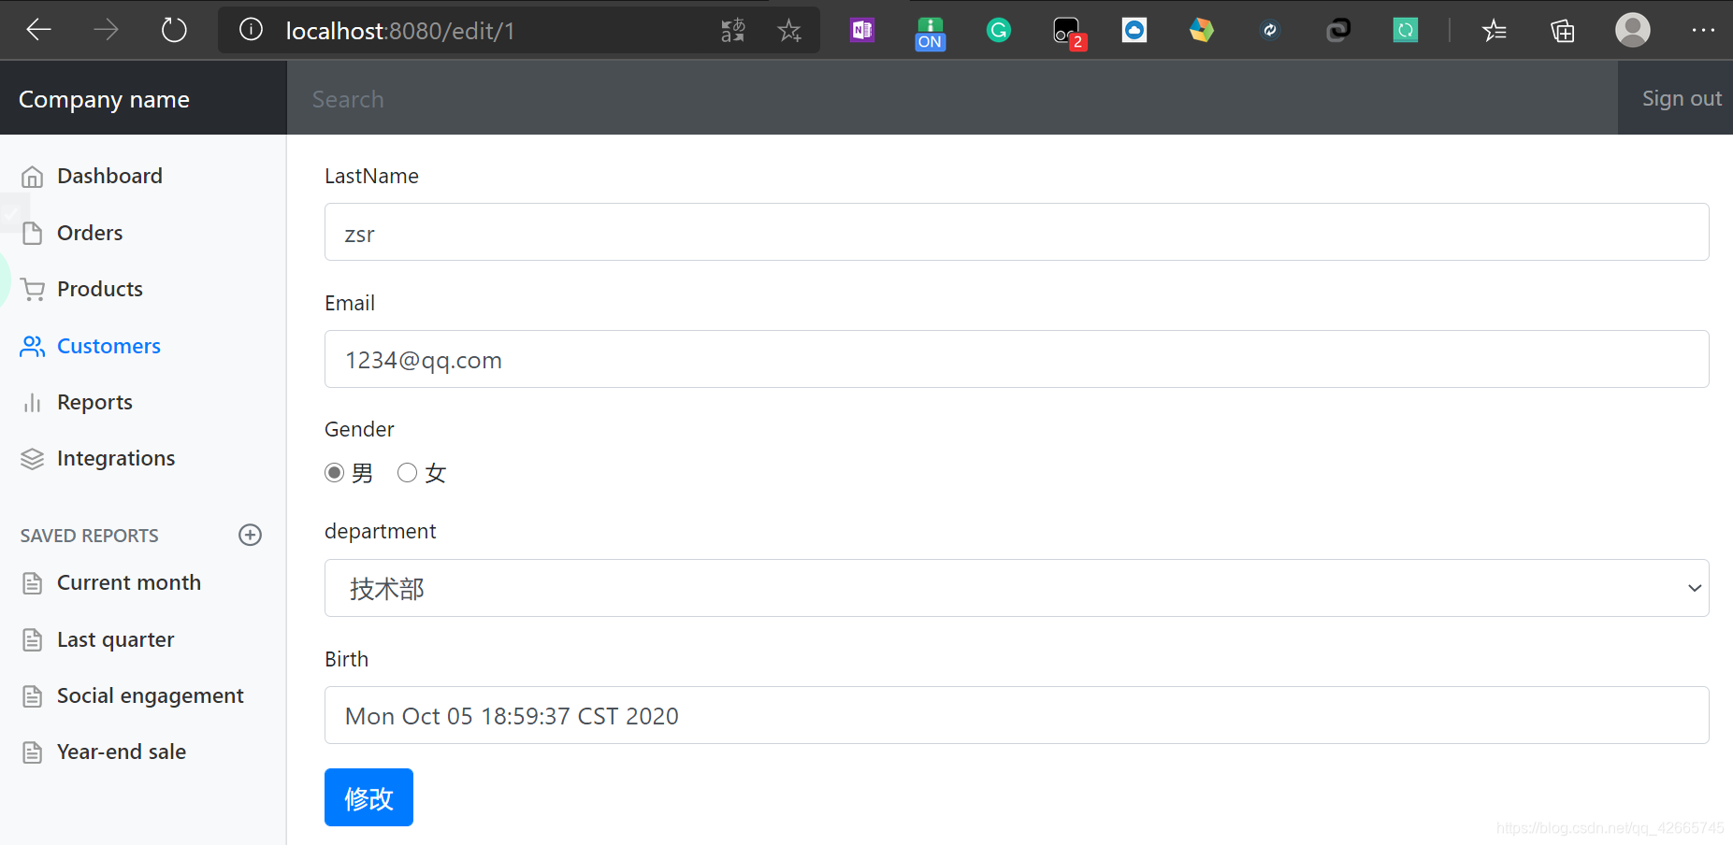Open the favorites list icon
The image size is (1733, 845).
[x=1495, y=30]
